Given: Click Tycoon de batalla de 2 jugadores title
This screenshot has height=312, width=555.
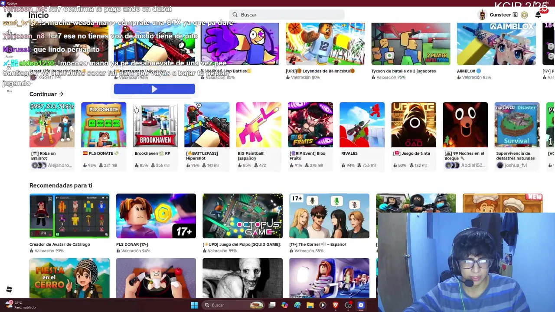Looking at the screenshot, I should 404,71.
